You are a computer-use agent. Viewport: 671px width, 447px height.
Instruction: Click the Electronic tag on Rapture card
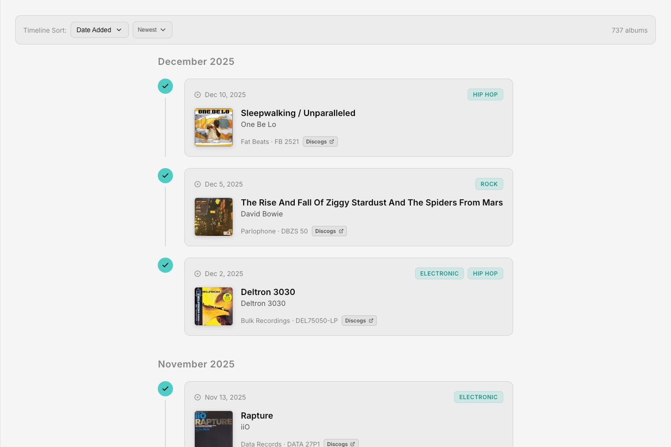coord(478,397)
